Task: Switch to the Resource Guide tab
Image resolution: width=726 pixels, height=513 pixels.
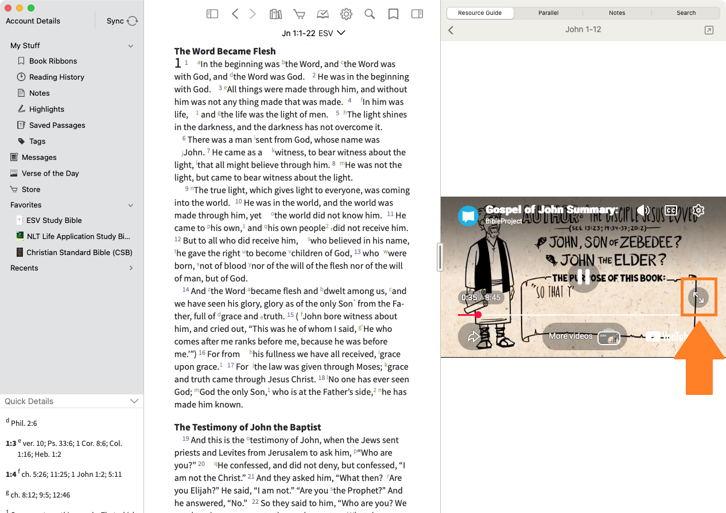Action: [480, 13]
